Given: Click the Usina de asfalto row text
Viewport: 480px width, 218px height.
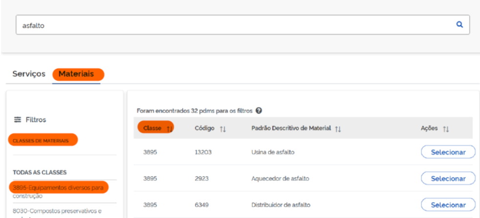Looking at the screenshot, I should click(273, 152).
